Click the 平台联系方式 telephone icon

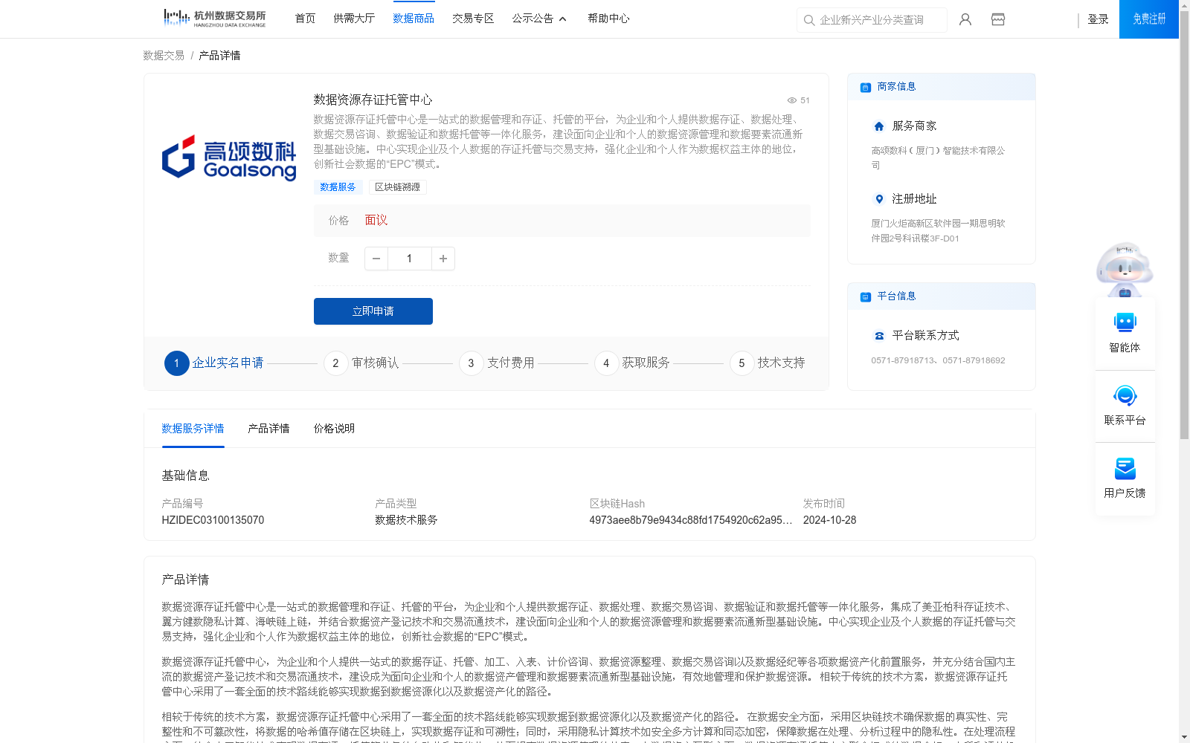(879, 336)
